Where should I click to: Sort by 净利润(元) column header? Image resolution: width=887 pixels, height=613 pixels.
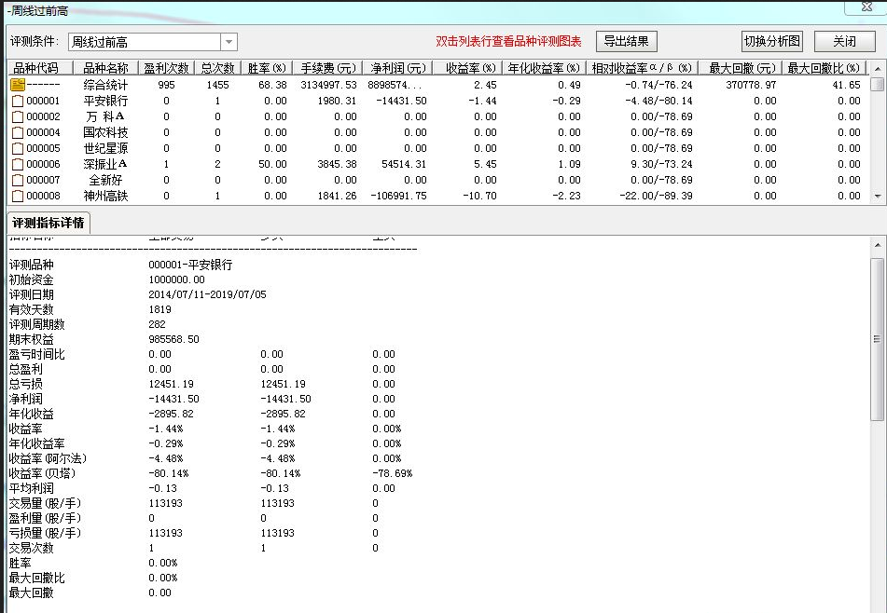point(397,68)
